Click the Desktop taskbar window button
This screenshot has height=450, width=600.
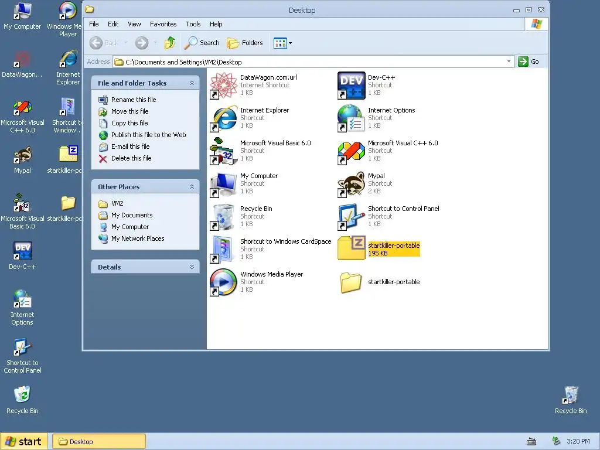98,442
